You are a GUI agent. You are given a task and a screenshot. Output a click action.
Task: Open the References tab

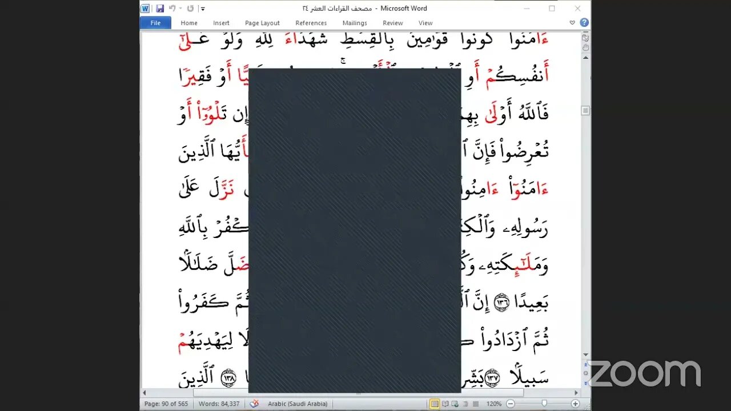[x=311, y=23]
